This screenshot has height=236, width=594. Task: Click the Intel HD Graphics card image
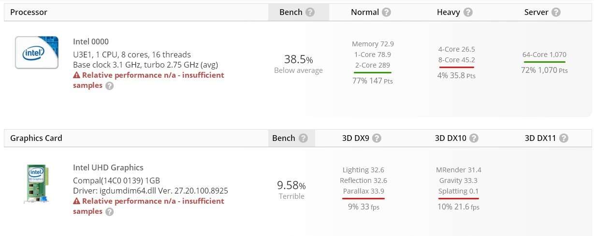point(37,183)
